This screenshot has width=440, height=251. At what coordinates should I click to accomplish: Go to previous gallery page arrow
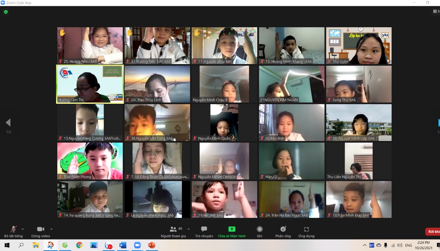pyautogui.click(x=8, y=123)
